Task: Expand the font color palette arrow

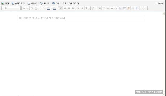Action: coord(51,8)
